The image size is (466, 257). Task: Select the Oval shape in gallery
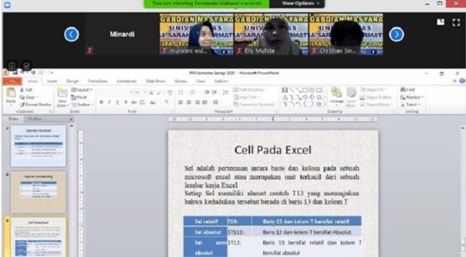(312, 90)
